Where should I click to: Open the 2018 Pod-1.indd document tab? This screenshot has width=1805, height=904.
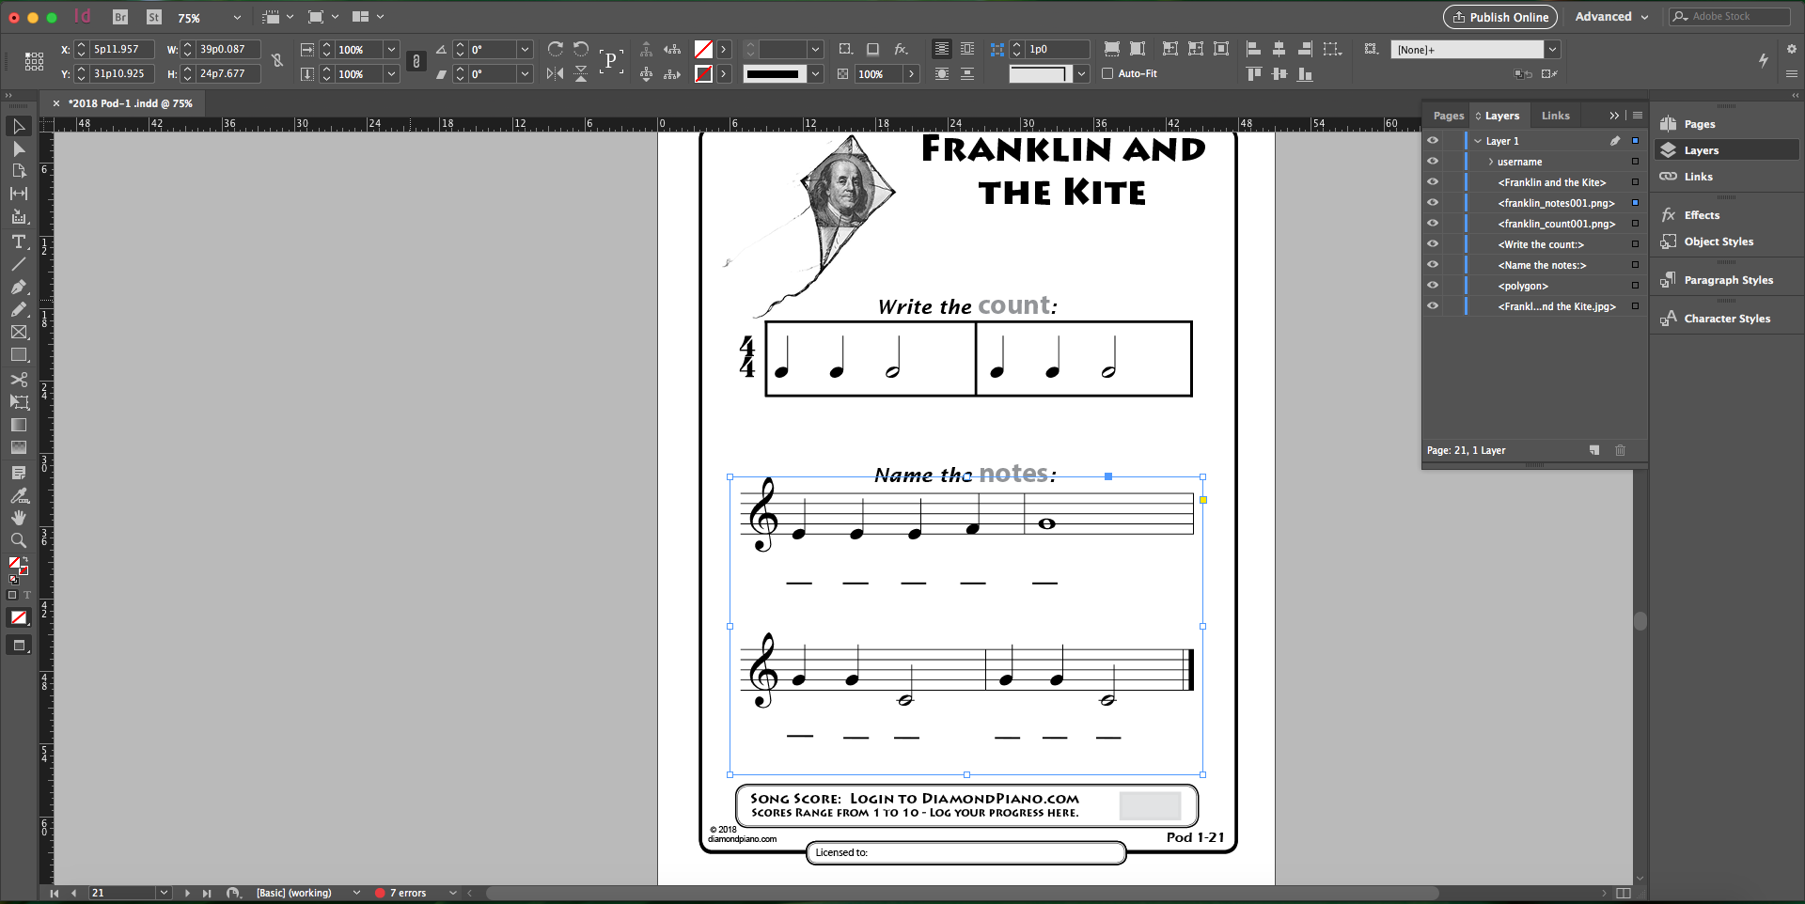coord(130,103)
